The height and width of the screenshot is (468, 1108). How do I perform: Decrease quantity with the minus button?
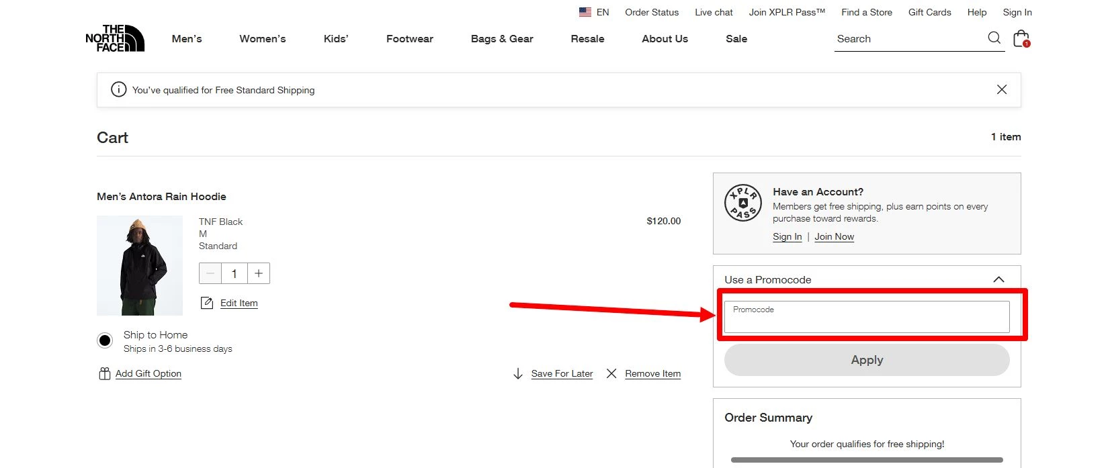click(x=210, y=273)
